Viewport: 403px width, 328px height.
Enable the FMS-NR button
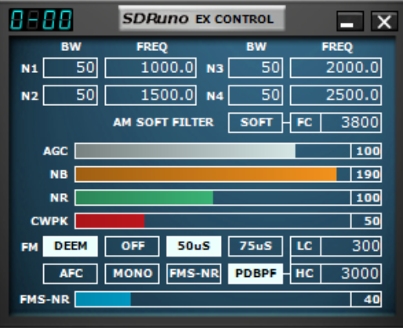click(x=194, y=274)
